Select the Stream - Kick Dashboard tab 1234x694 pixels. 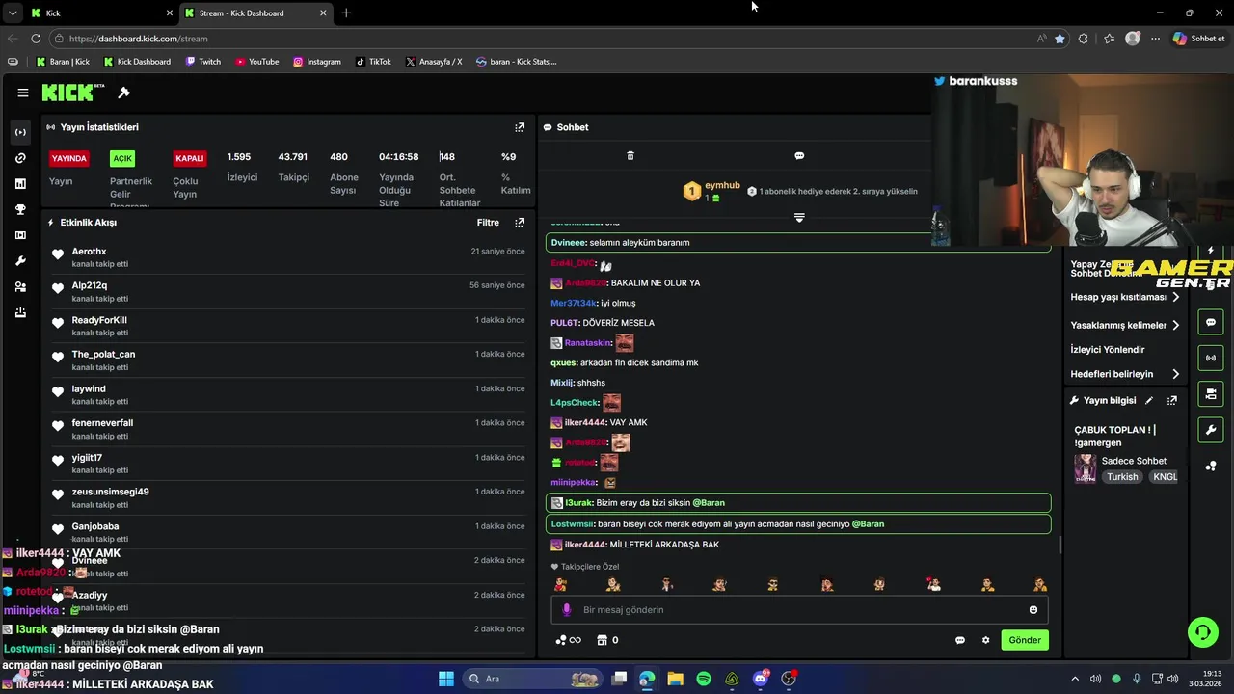click(255, 13)
